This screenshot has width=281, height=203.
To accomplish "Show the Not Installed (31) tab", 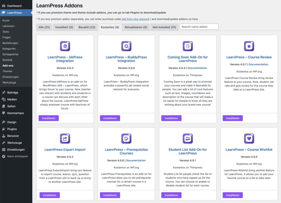I will (164, 27).
